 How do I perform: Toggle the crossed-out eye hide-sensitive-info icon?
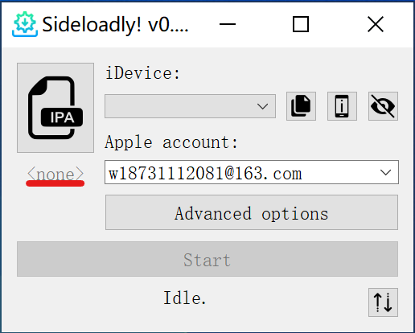[383, 106]
